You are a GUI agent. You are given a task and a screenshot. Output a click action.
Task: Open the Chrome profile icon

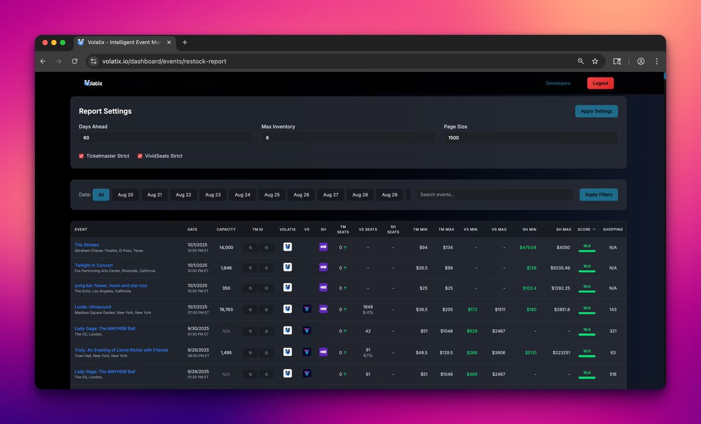641,61
